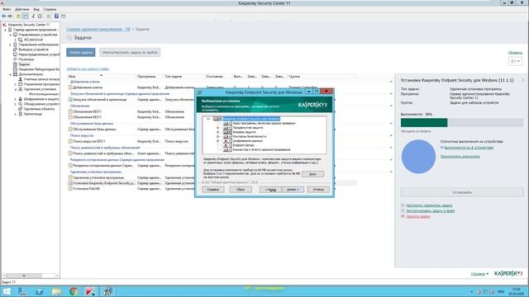
Task: Toggle the console tree toolbar icon
Action: tap(26, 16)
